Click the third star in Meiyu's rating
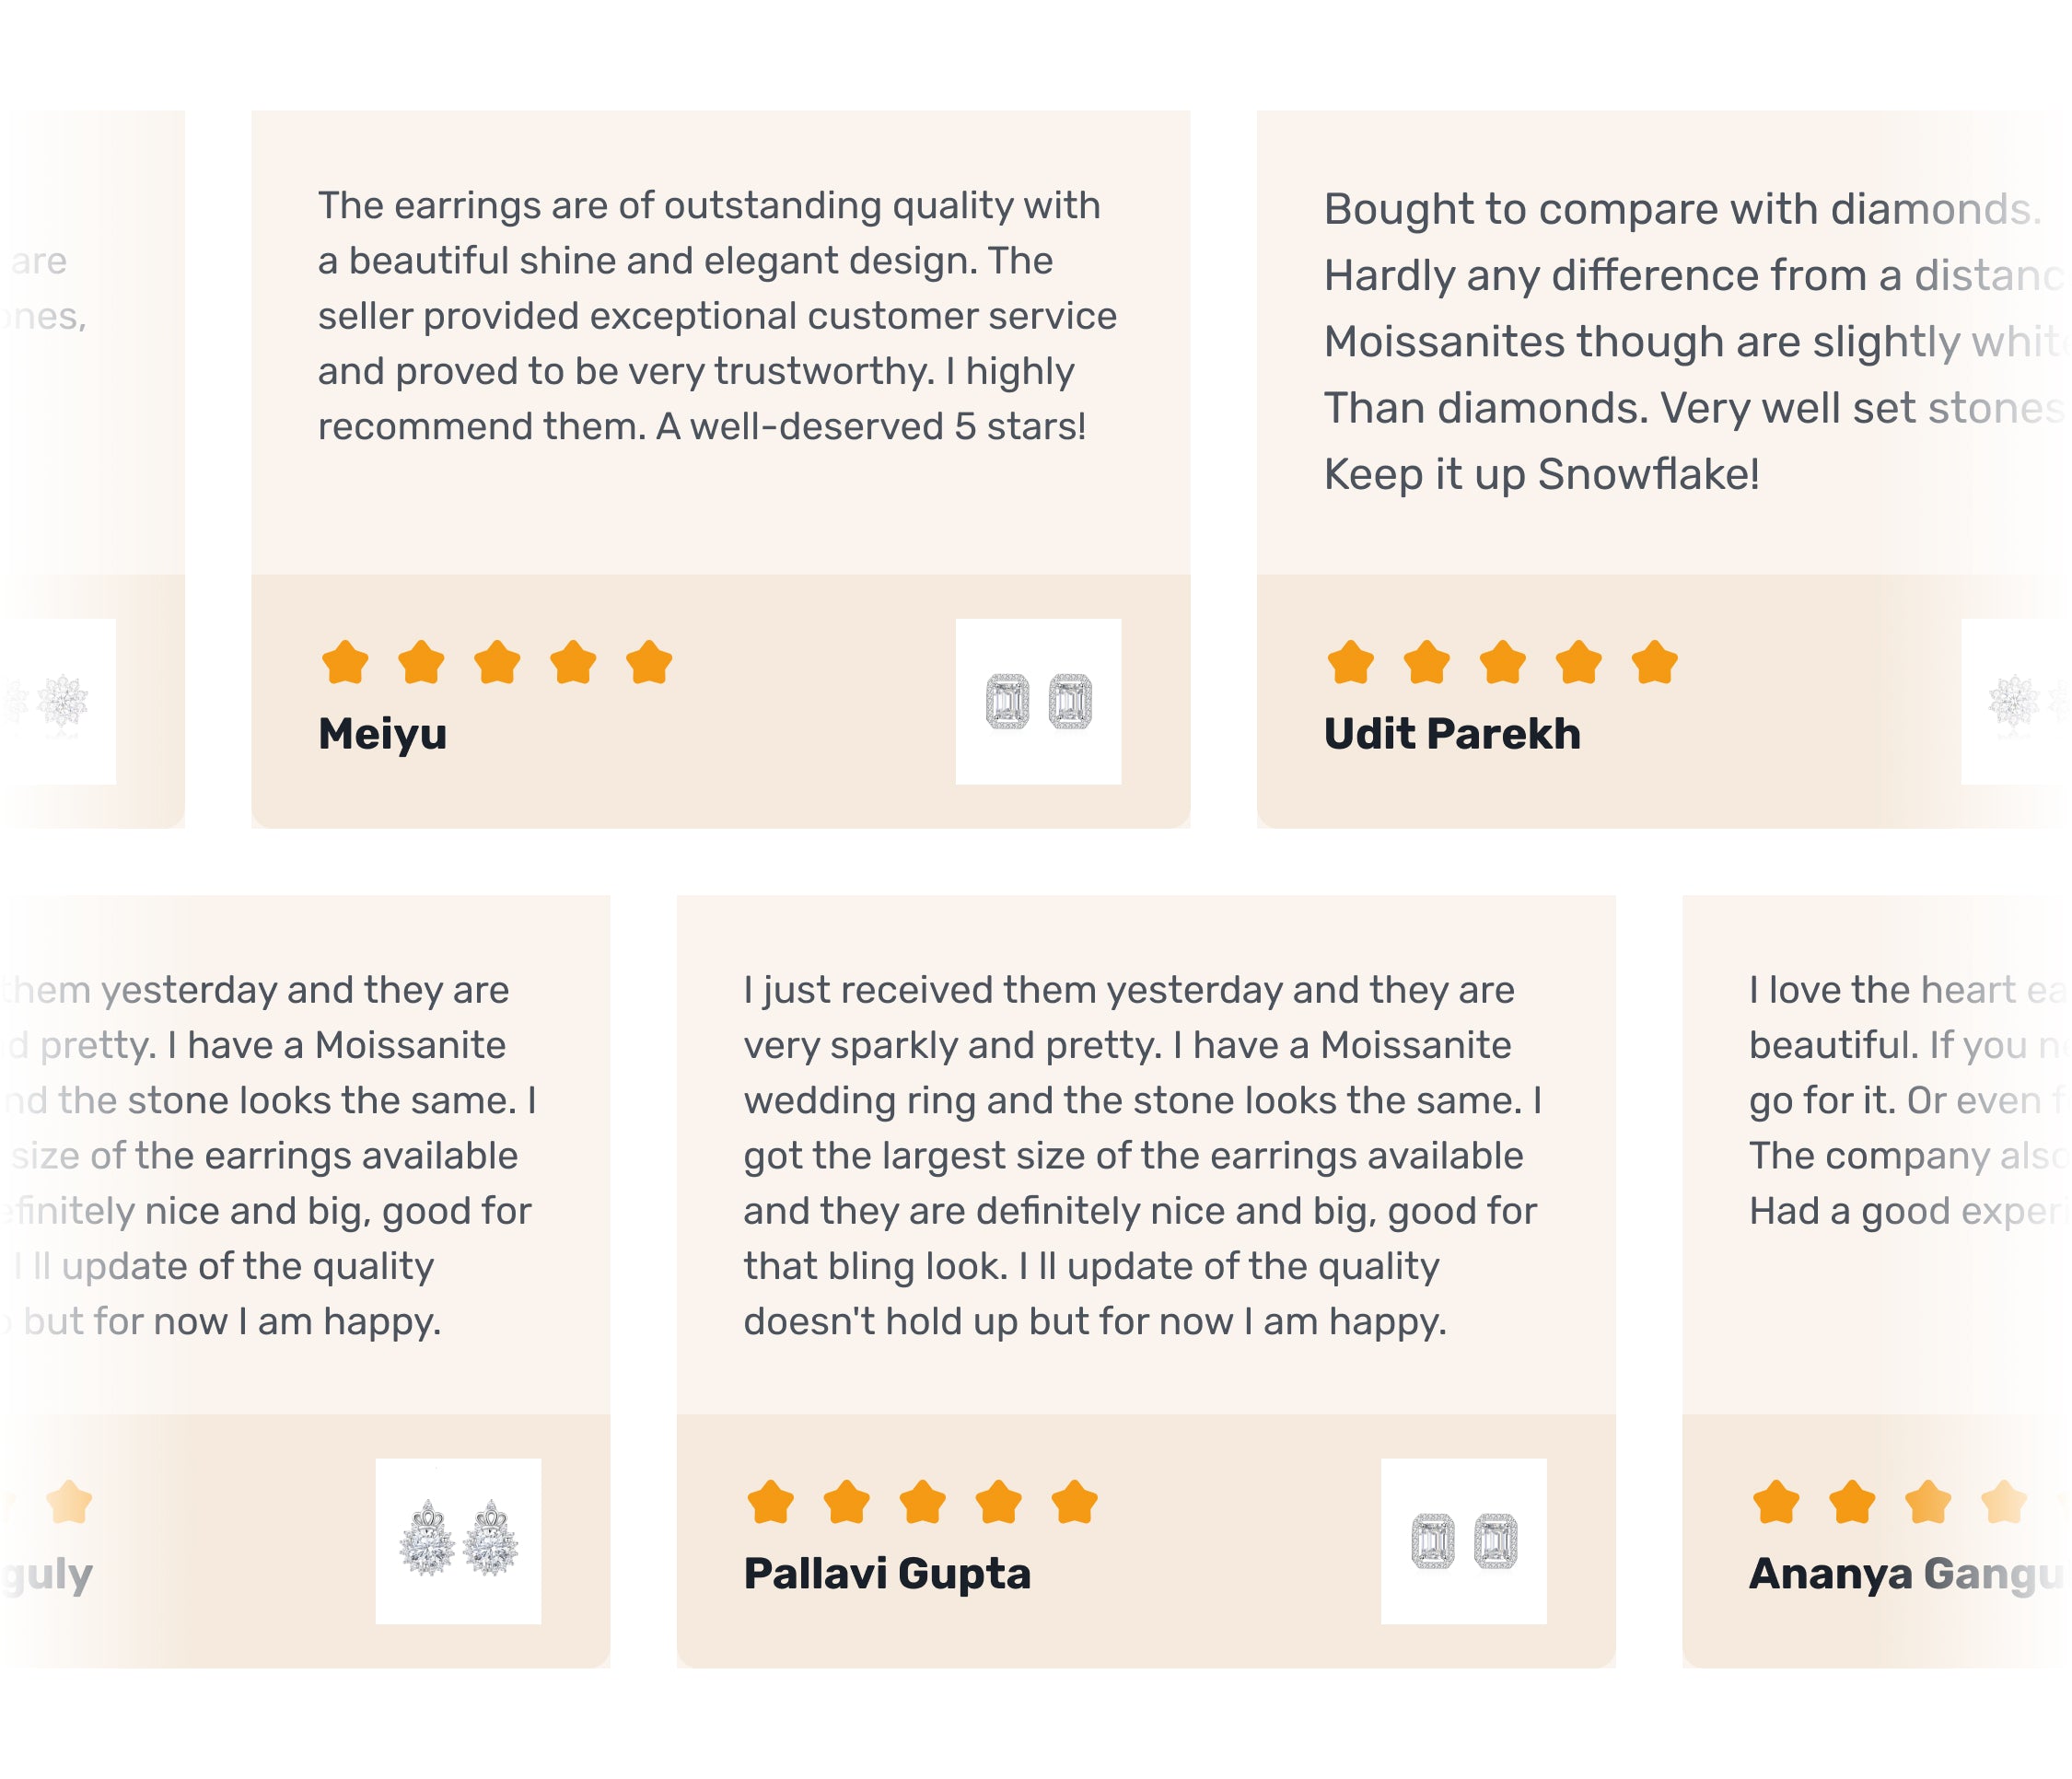This screenshot has width=2072, height=1779. coord(497,662)
